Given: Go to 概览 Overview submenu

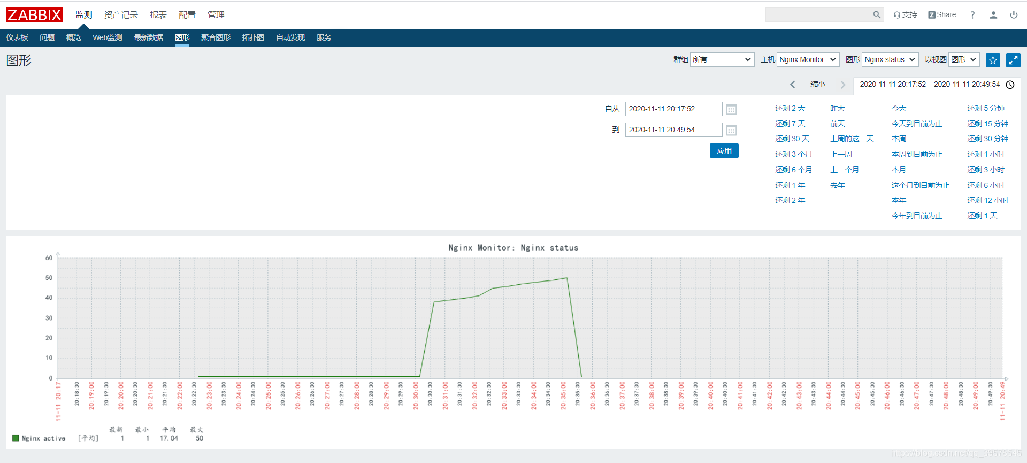Looking at the screenshot, I should [x=73, y=37].
